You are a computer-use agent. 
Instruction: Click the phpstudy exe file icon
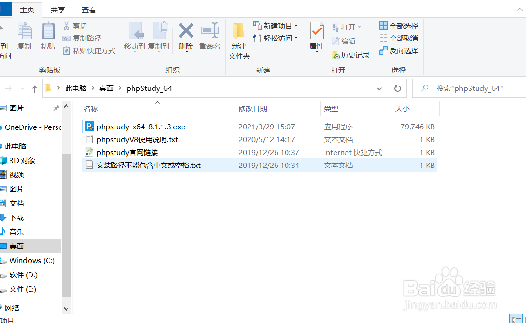(89, 127)
